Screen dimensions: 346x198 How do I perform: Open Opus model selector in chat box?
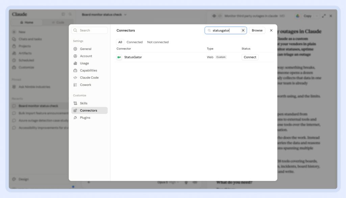point(168,182)
